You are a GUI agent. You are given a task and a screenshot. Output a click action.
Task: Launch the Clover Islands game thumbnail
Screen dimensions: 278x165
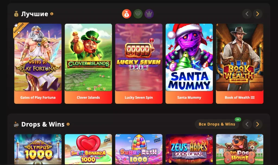pyautogui.click(x=88, y=57)
